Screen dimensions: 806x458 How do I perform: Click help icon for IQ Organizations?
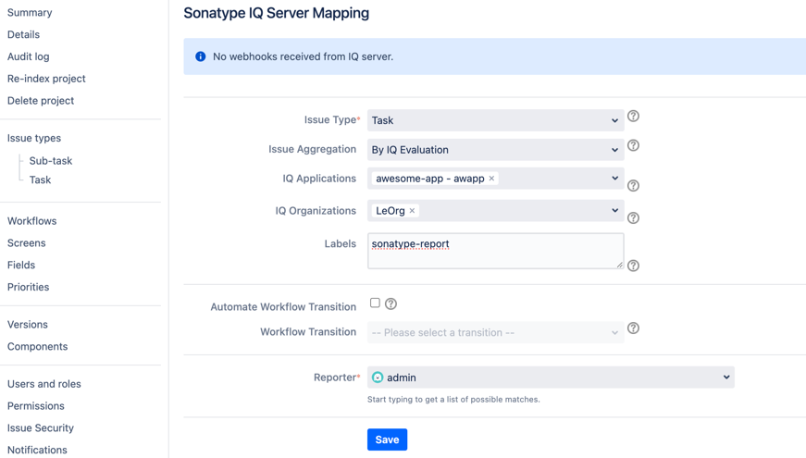pos(633,218)
